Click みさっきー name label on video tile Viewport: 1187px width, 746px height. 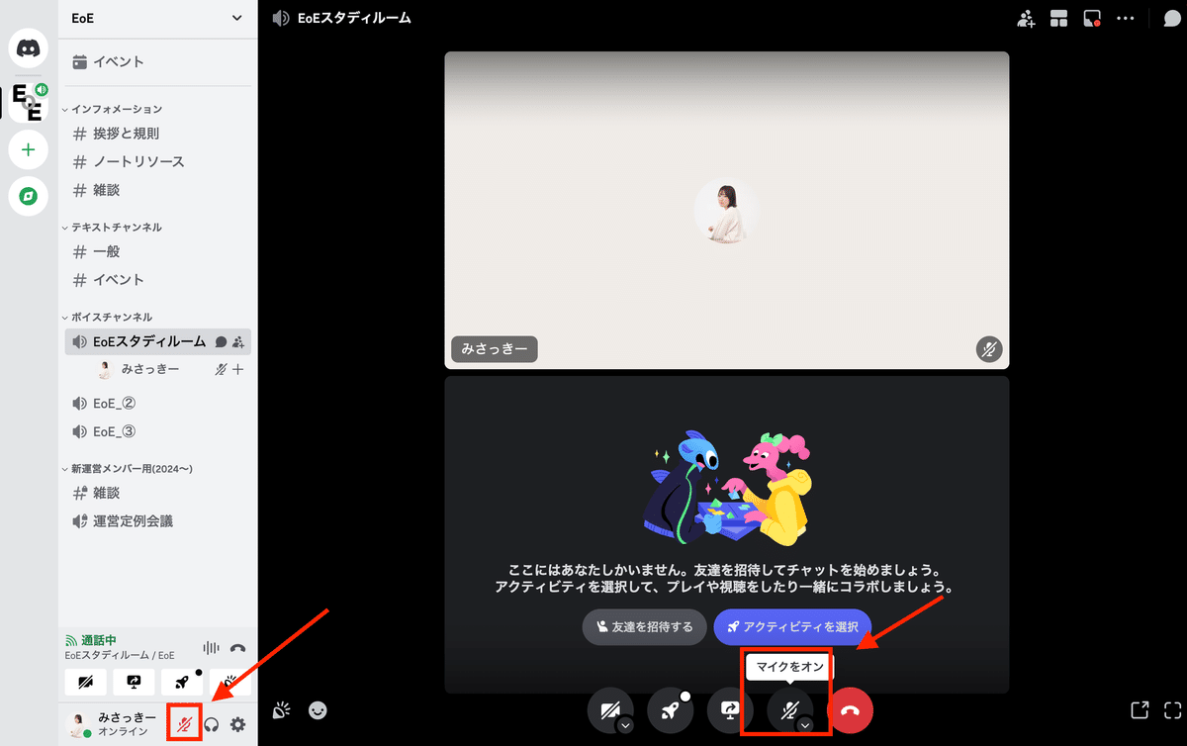coord(495,349)
